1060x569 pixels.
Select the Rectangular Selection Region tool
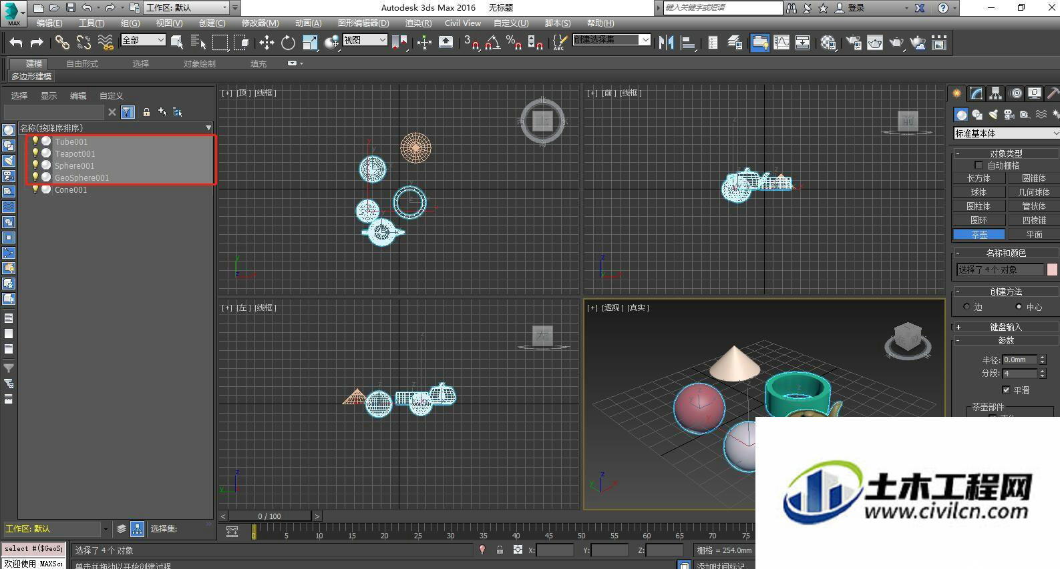tap(220, 43)
